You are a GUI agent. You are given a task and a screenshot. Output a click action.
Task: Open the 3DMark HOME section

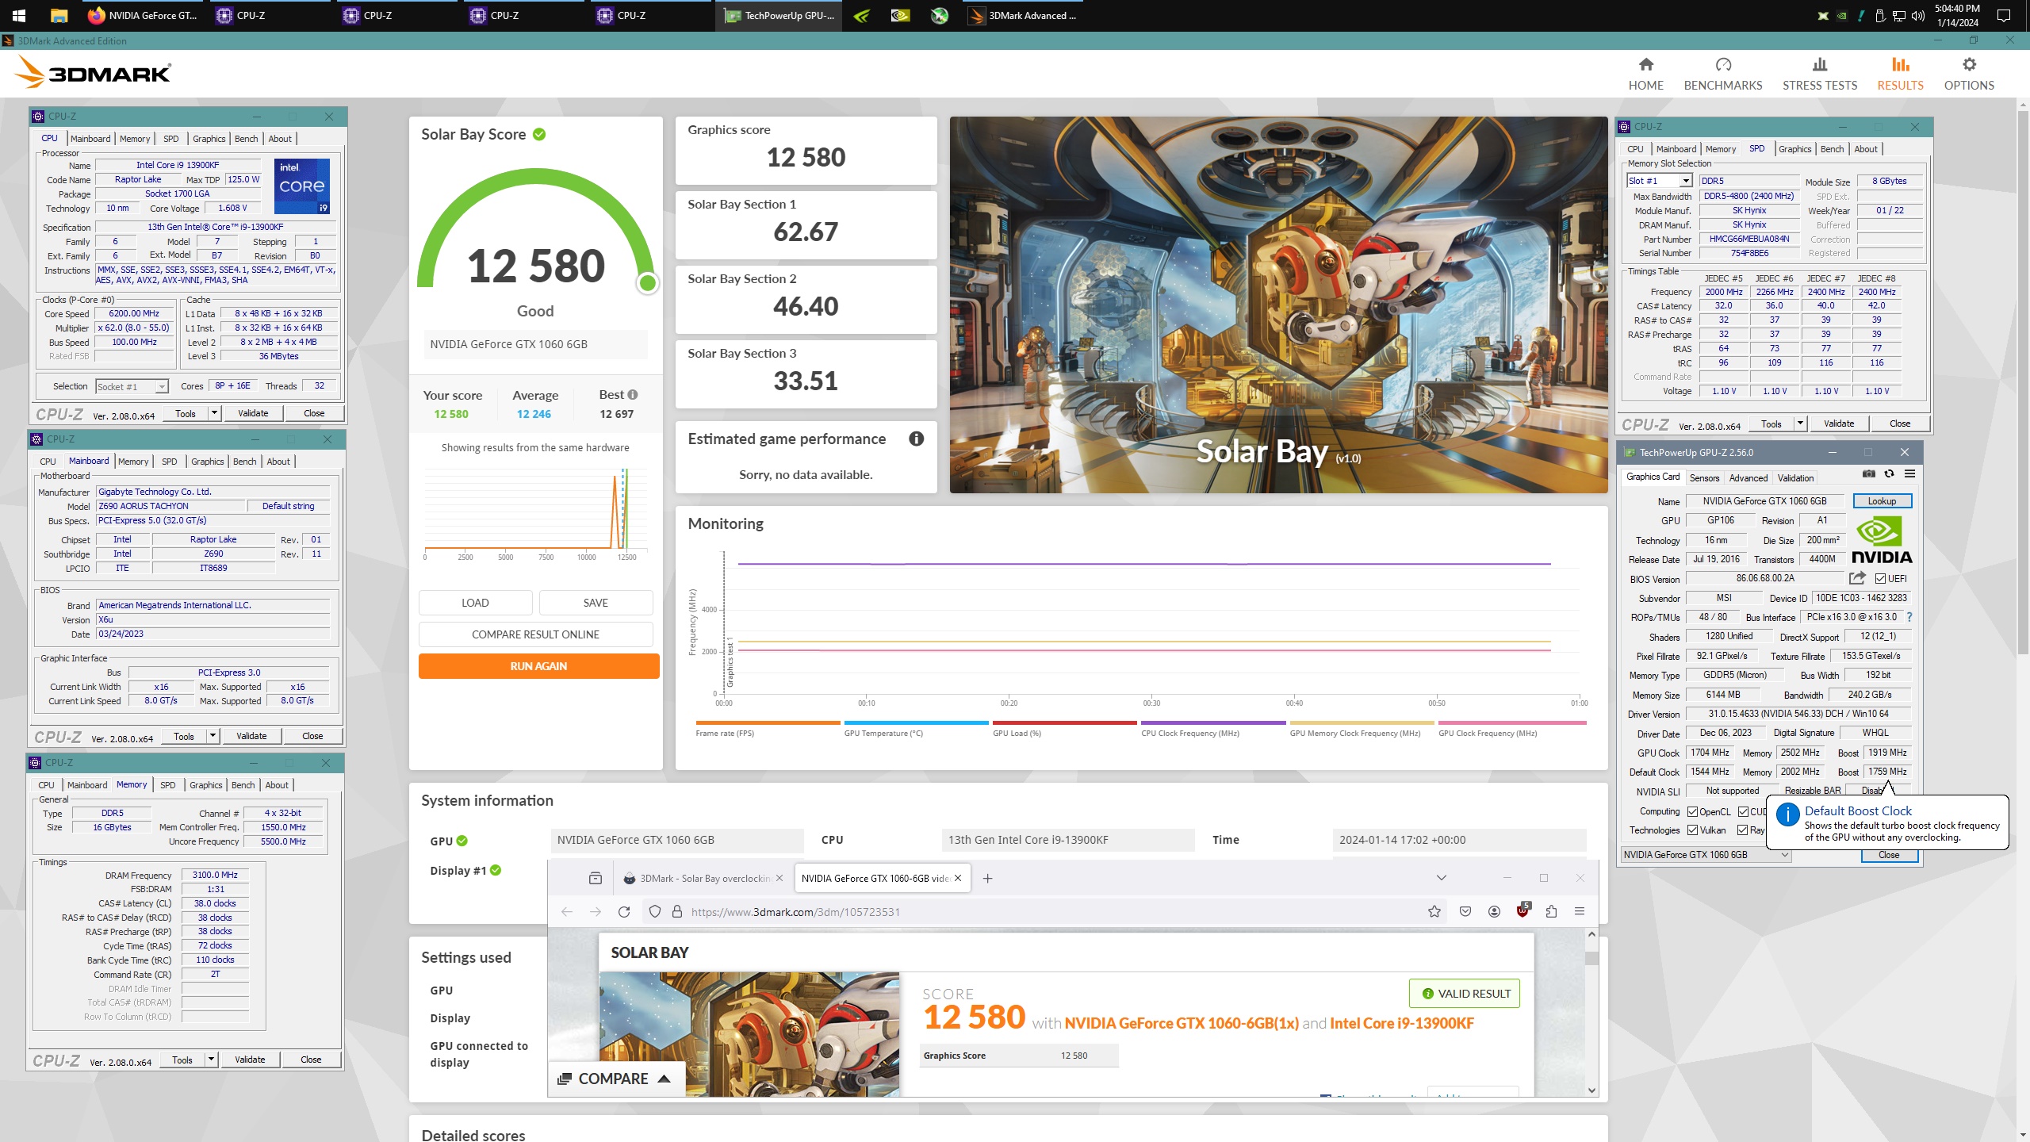coord(1645,74)
